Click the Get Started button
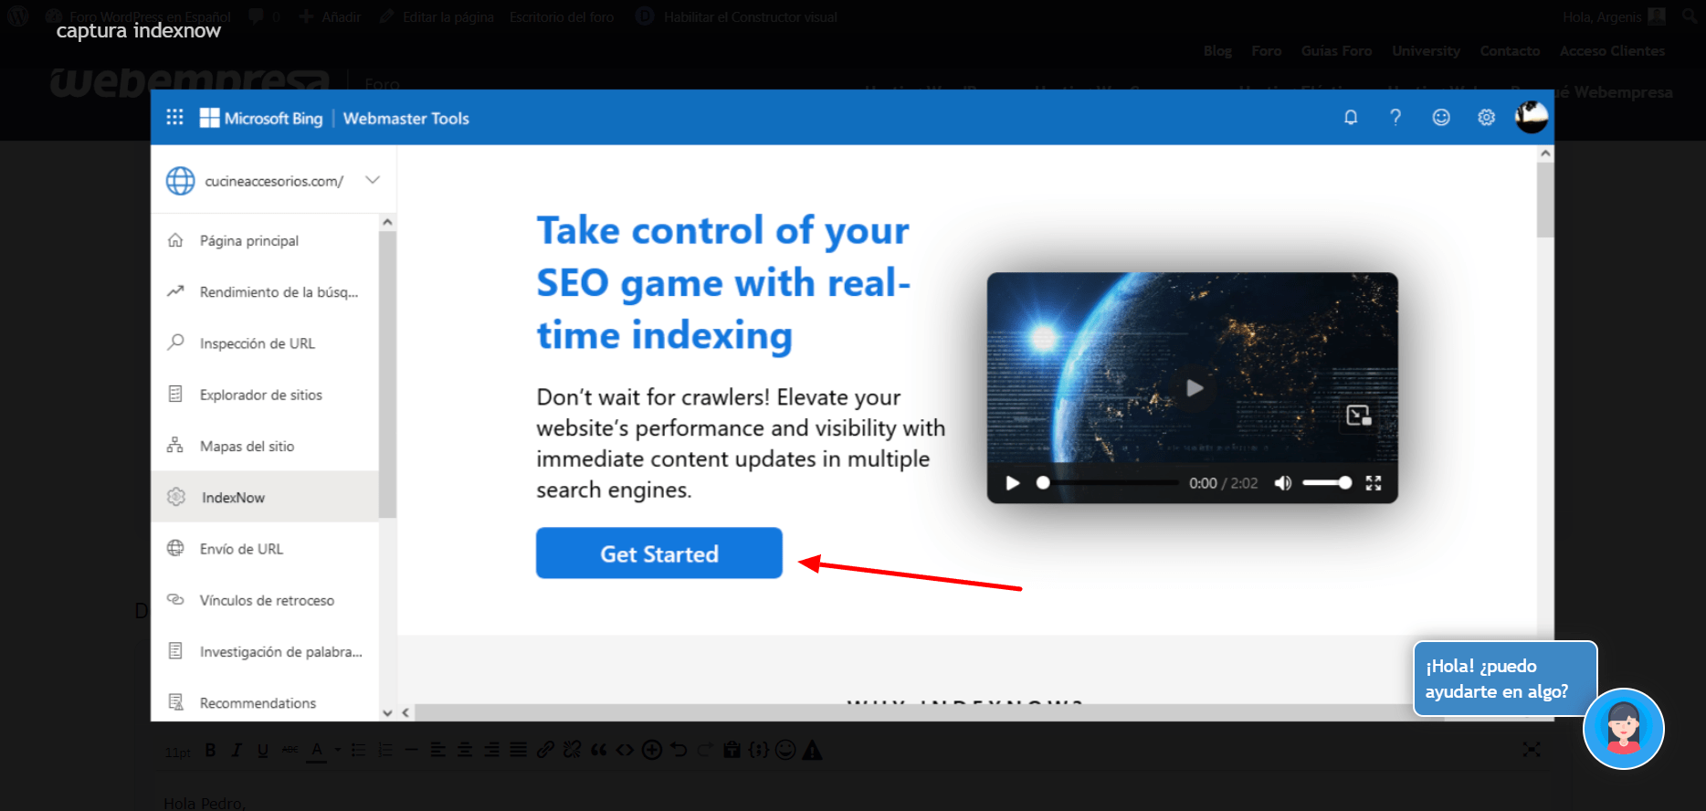This screenshot has height=811, width=1706. point(659,553)
